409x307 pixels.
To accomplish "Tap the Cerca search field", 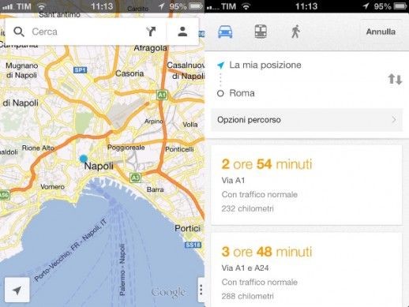I will 85,32.
